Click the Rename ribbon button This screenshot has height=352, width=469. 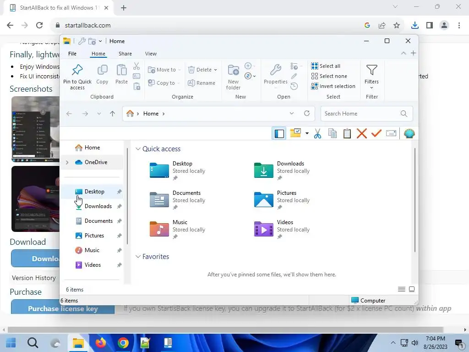[x=202, y=83]
